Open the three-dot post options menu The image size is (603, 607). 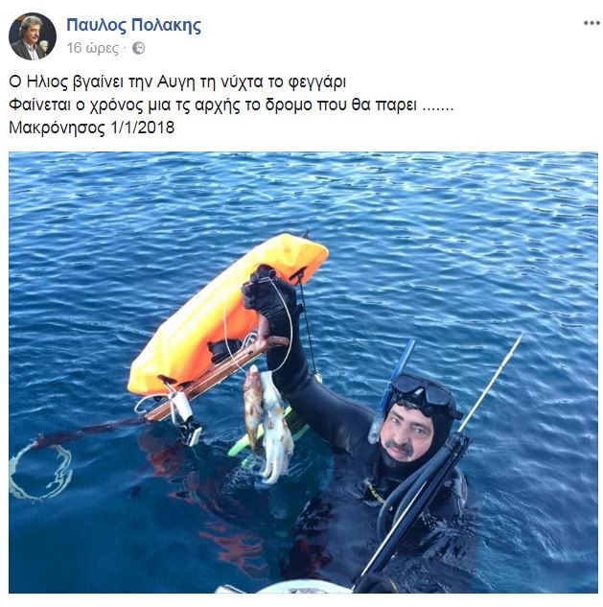tap(591, 24)
